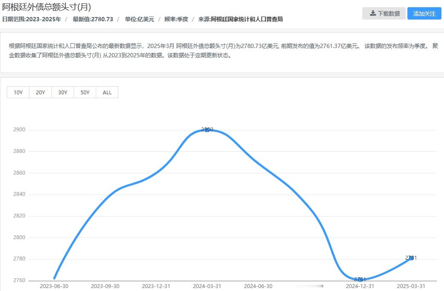
Task: Click the 2025-03-31 axis label
Action: 411,286
